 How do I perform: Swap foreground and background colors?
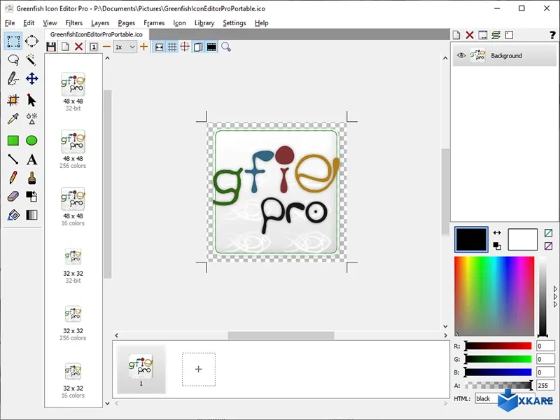point(497,232)
